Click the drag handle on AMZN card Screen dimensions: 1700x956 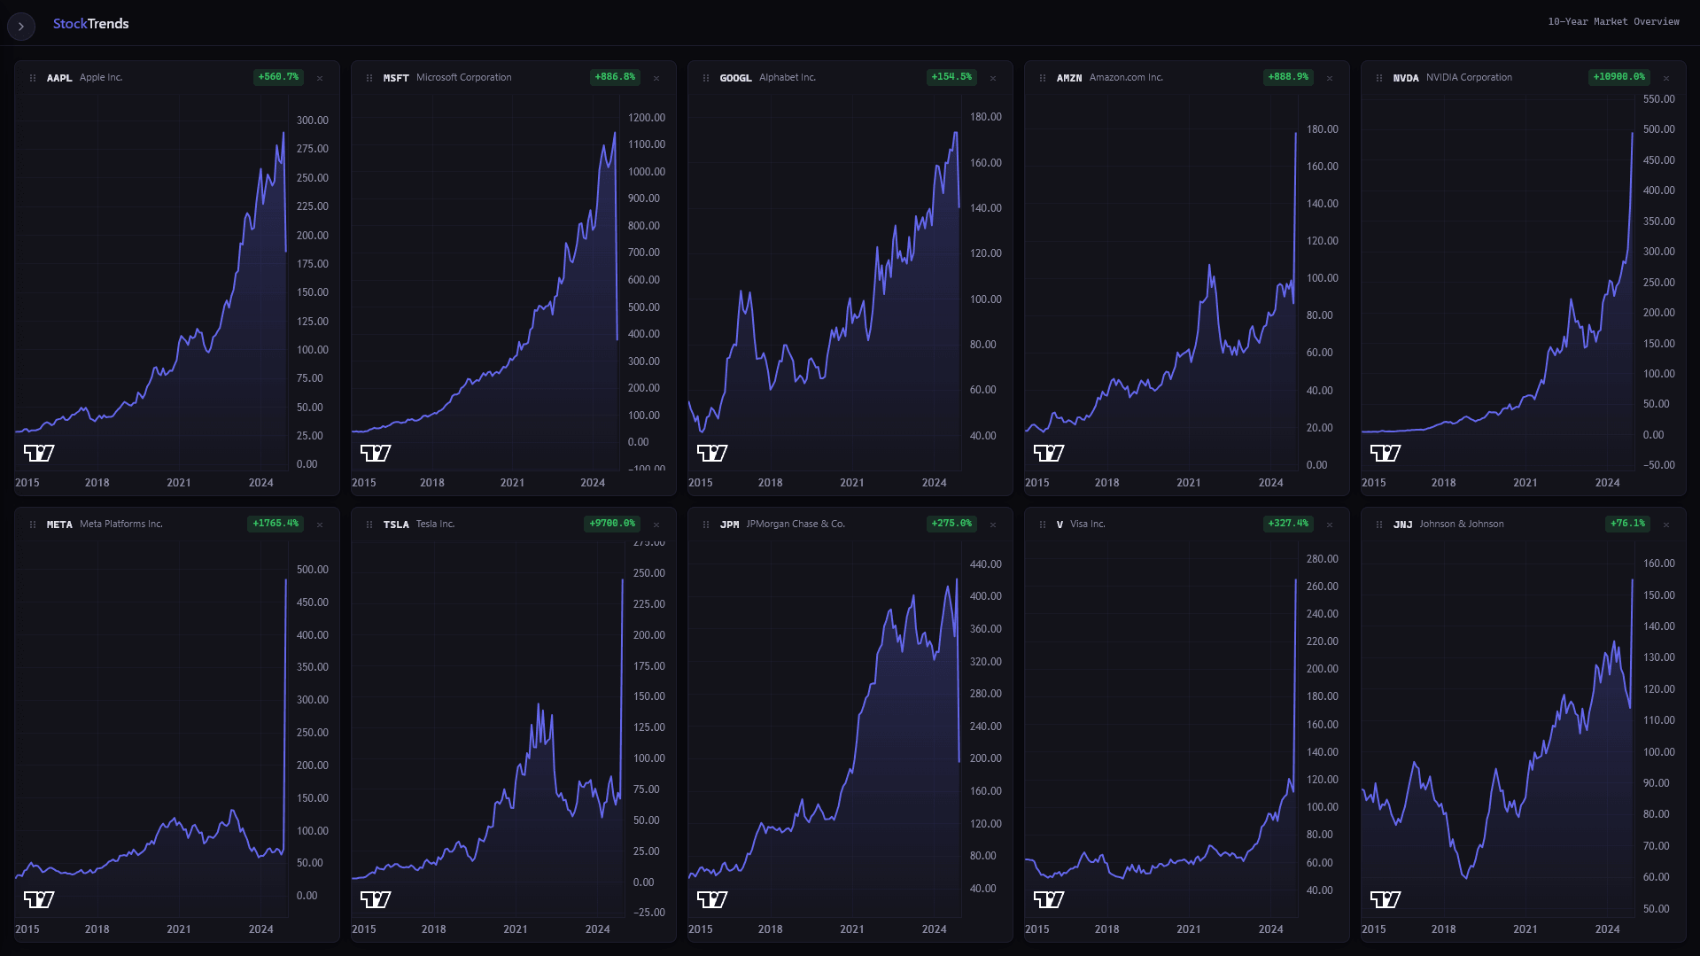[1043, 78]
